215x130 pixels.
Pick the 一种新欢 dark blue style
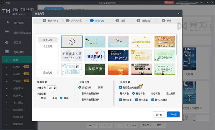pyautogui.click(x=118, y=55)
